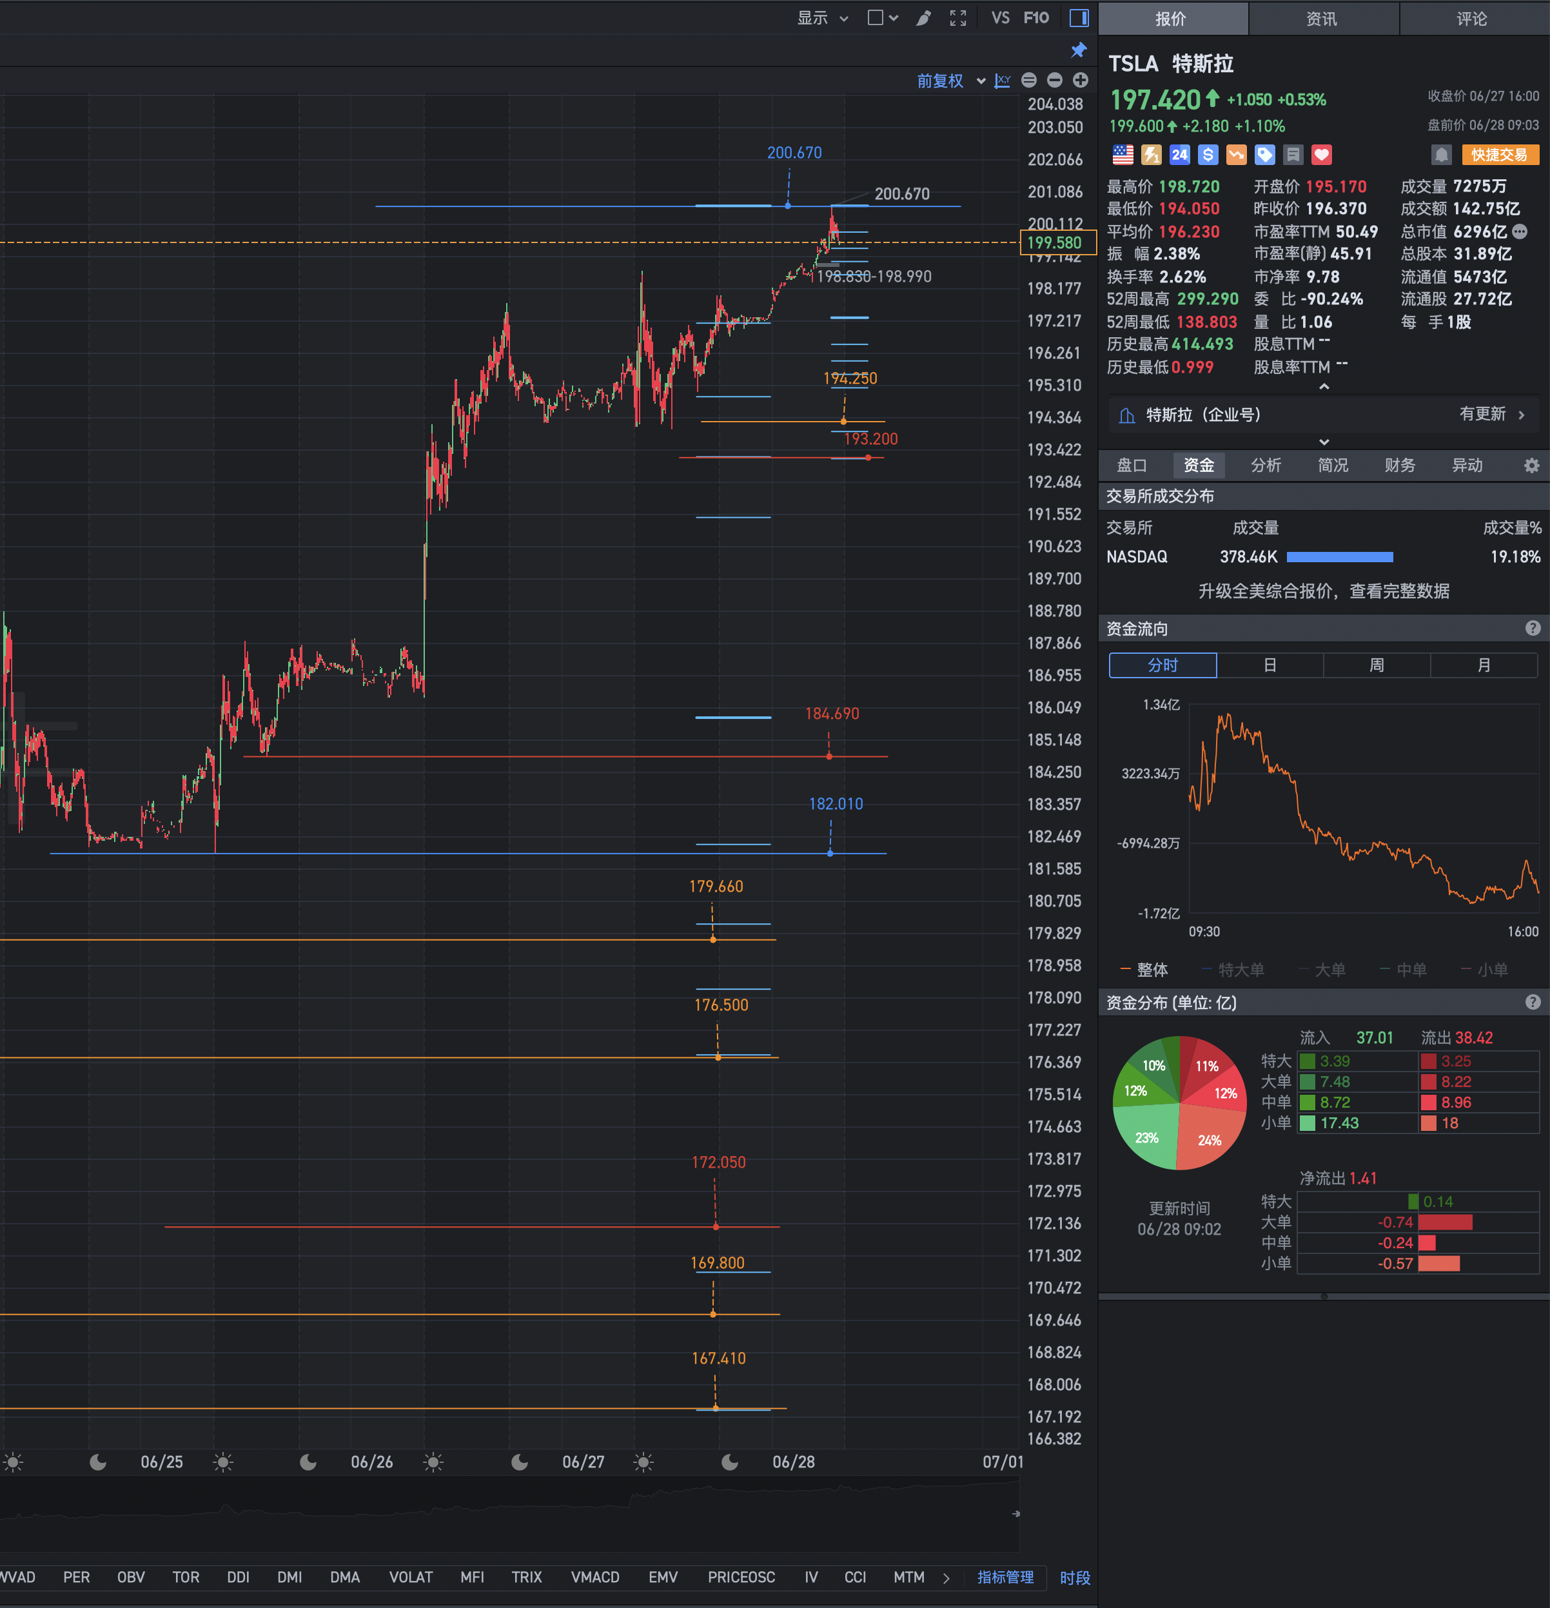The height and width of the screenshot is (1608, 1550).
Task: Click the lightning level-1 quote icon
Action: point(1152,155)
